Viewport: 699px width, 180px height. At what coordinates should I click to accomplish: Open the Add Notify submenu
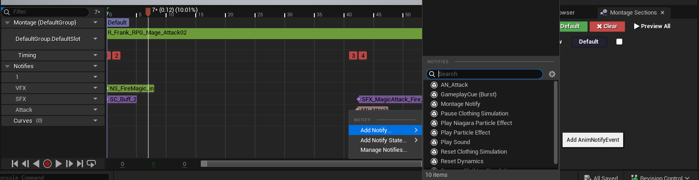(385, 130)
